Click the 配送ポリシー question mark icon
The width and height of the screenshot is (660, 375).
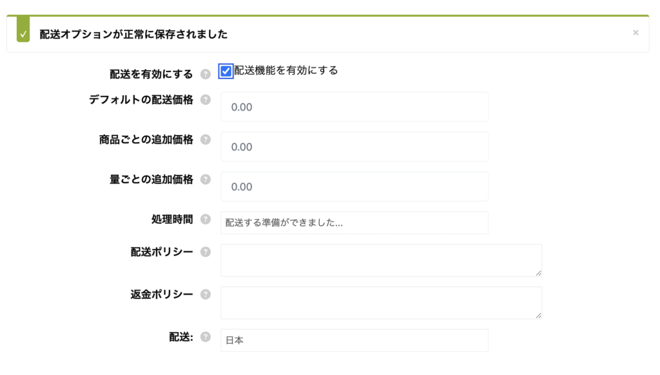[206, 252]
